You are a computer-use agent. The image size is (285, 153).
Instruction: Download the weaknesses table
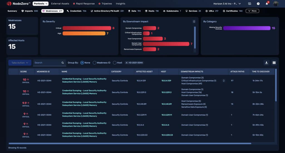point(266,63)
